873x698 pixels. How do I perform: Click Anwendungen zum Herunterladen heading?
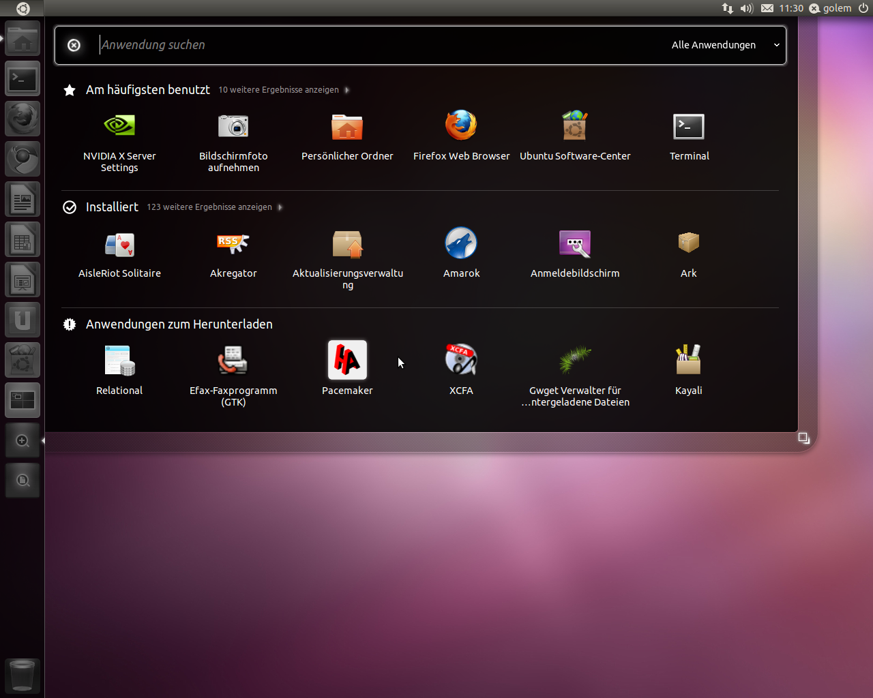pyautogui.click(x=179, y=324)
